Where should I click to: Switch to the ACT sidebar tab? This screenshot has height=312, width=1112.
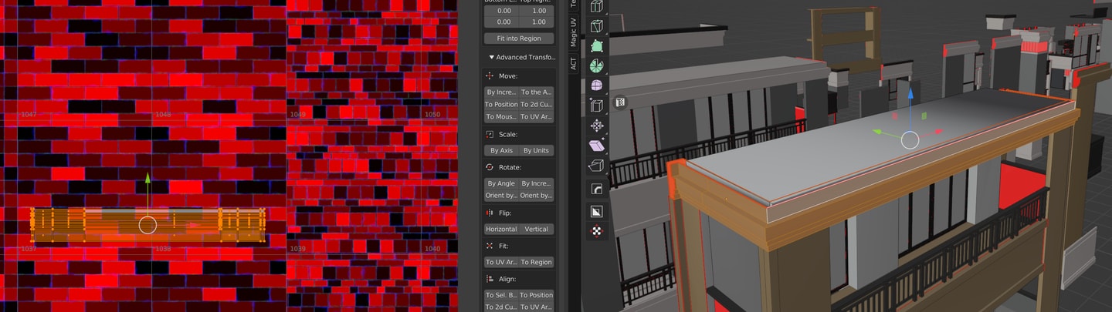pyautogui.click(x=573, y=64)
